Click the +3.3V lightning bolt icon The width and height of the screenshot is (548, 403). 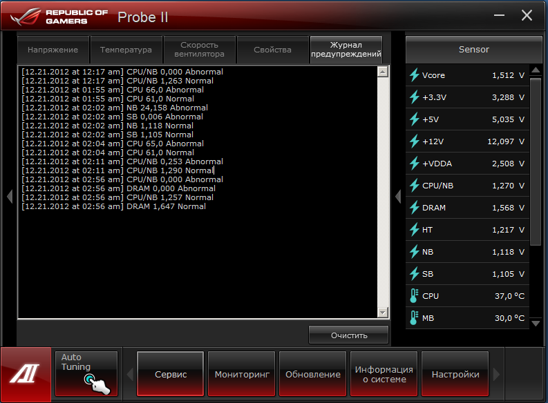click(415, 97)
